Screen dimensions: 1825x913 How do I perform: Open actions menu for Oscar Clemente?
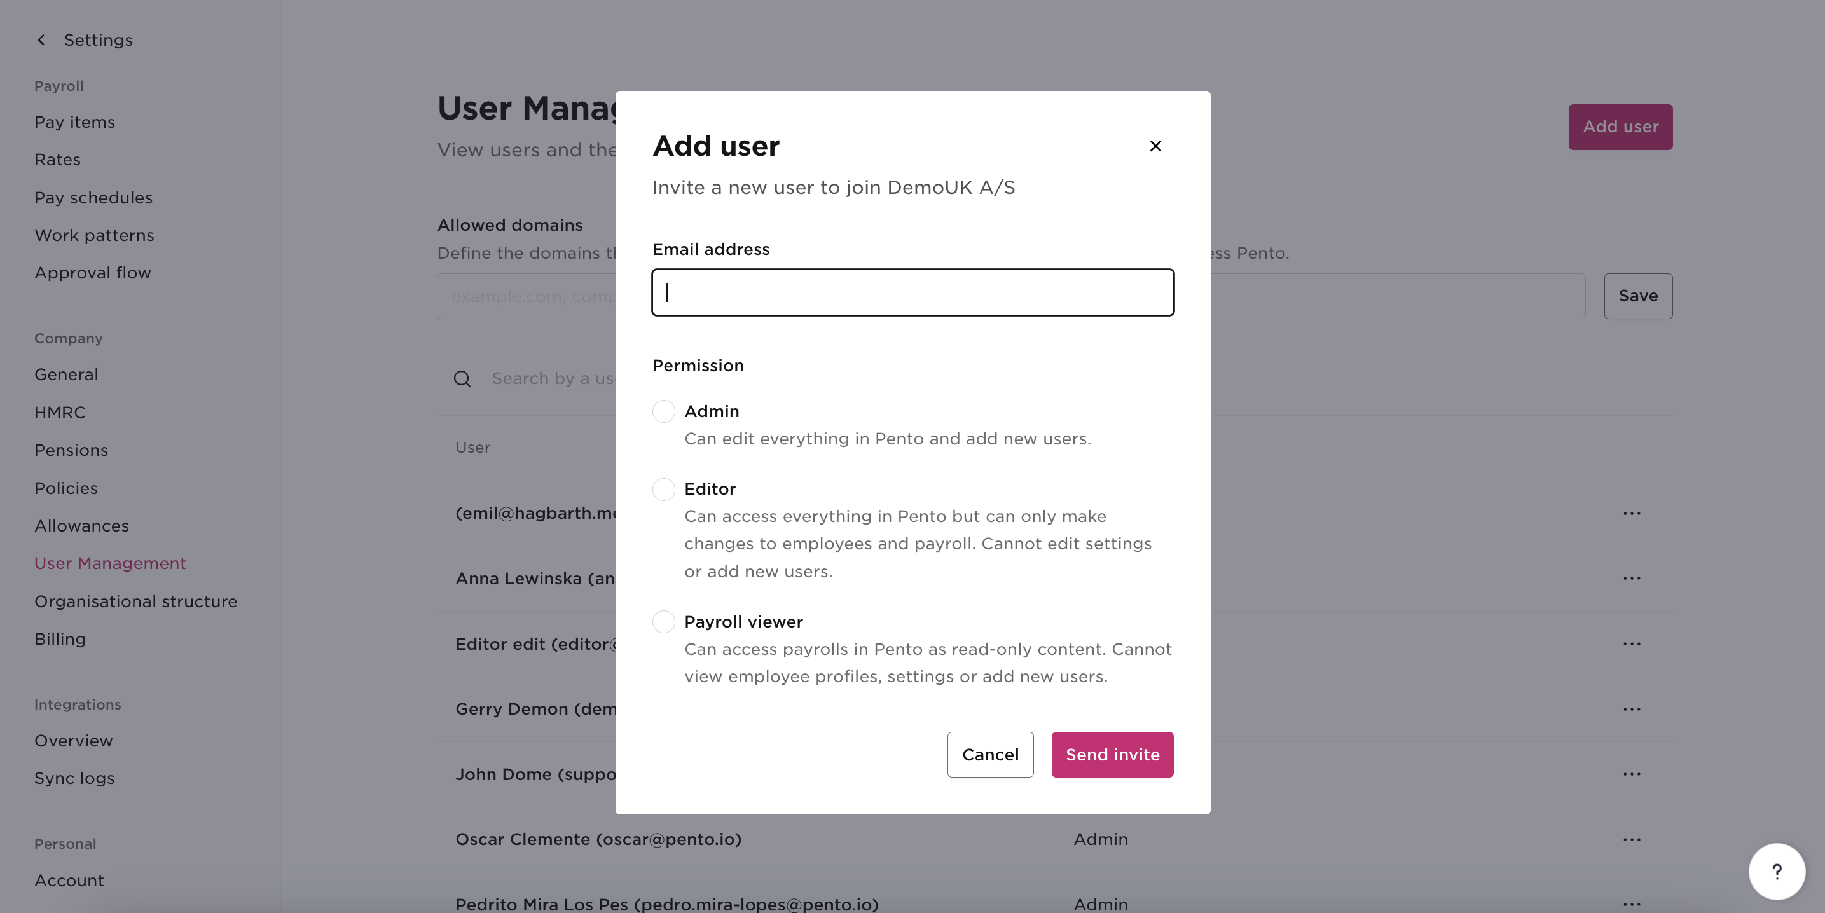coord(1632,839)
